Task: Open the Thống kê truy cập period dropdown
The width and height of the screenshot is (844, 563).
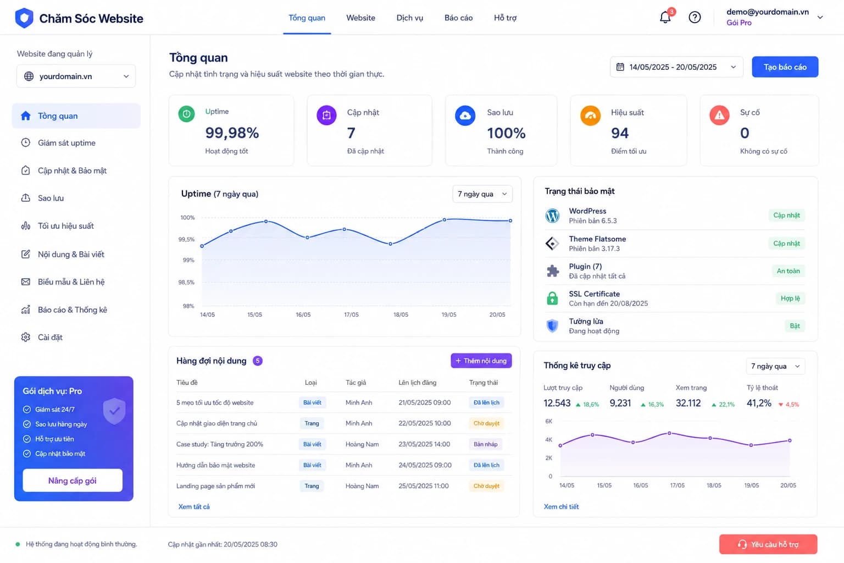Action: tap(775, 366)
